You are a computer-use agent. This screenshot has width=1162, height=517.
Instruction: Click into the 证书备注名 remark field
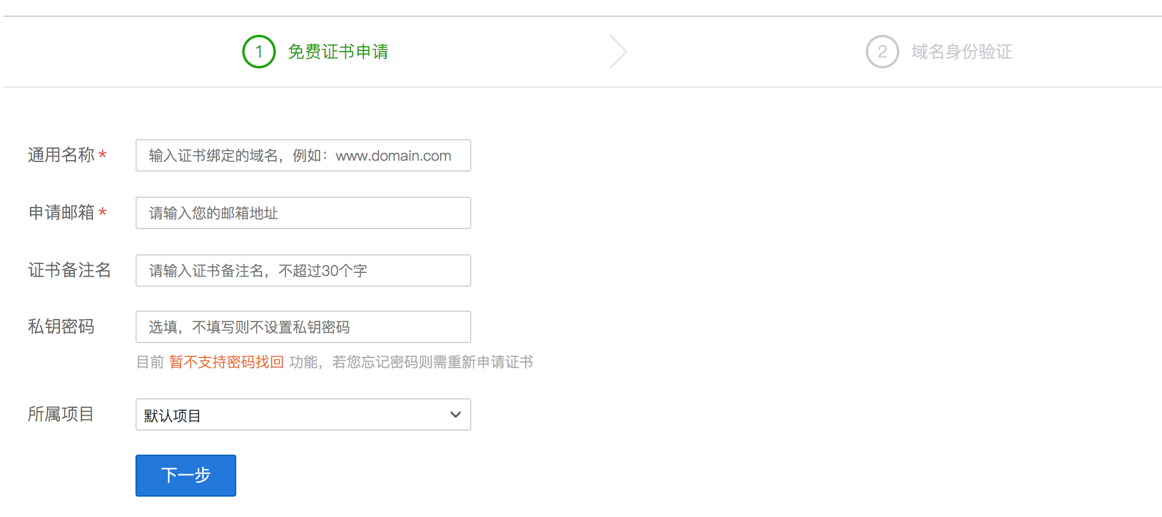click(303, 270)
